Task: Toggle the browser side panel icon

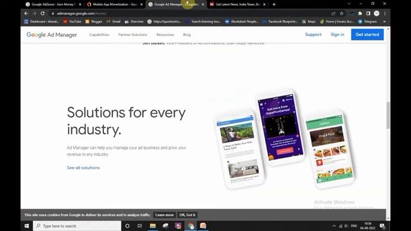Action: pos(368,13)
